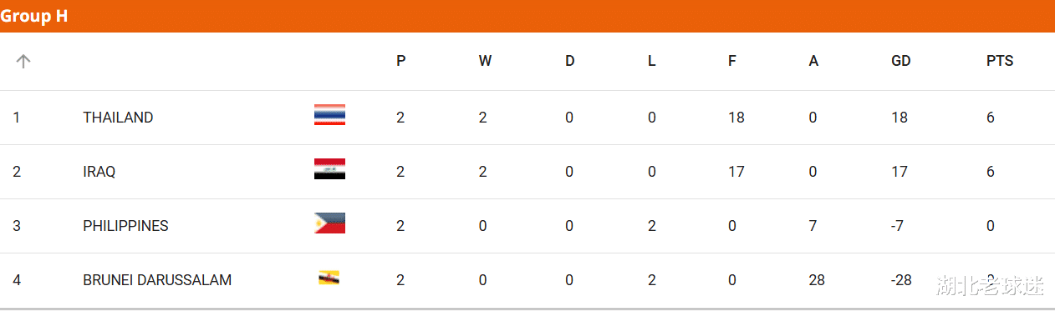Viewport: 1055px width, 311px height.
Task: Sort by the GD column header
Action: pyautogui.click(x=901, y=61)
